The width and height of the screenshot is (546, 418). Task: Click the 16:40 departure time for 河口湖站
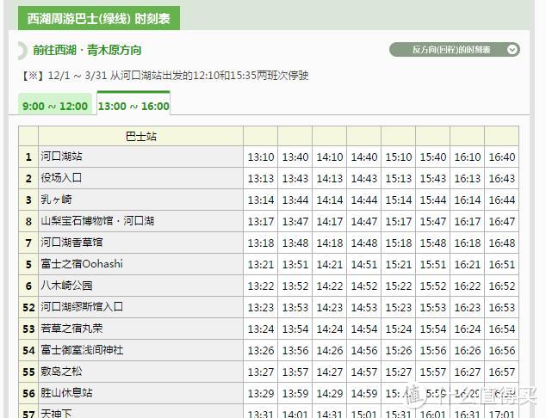click(x=502, y=157)
